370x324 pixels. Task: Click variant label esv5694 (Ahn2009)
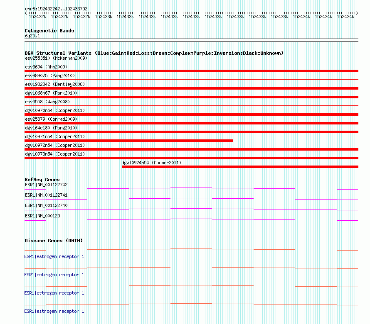[x=46, y=67]
